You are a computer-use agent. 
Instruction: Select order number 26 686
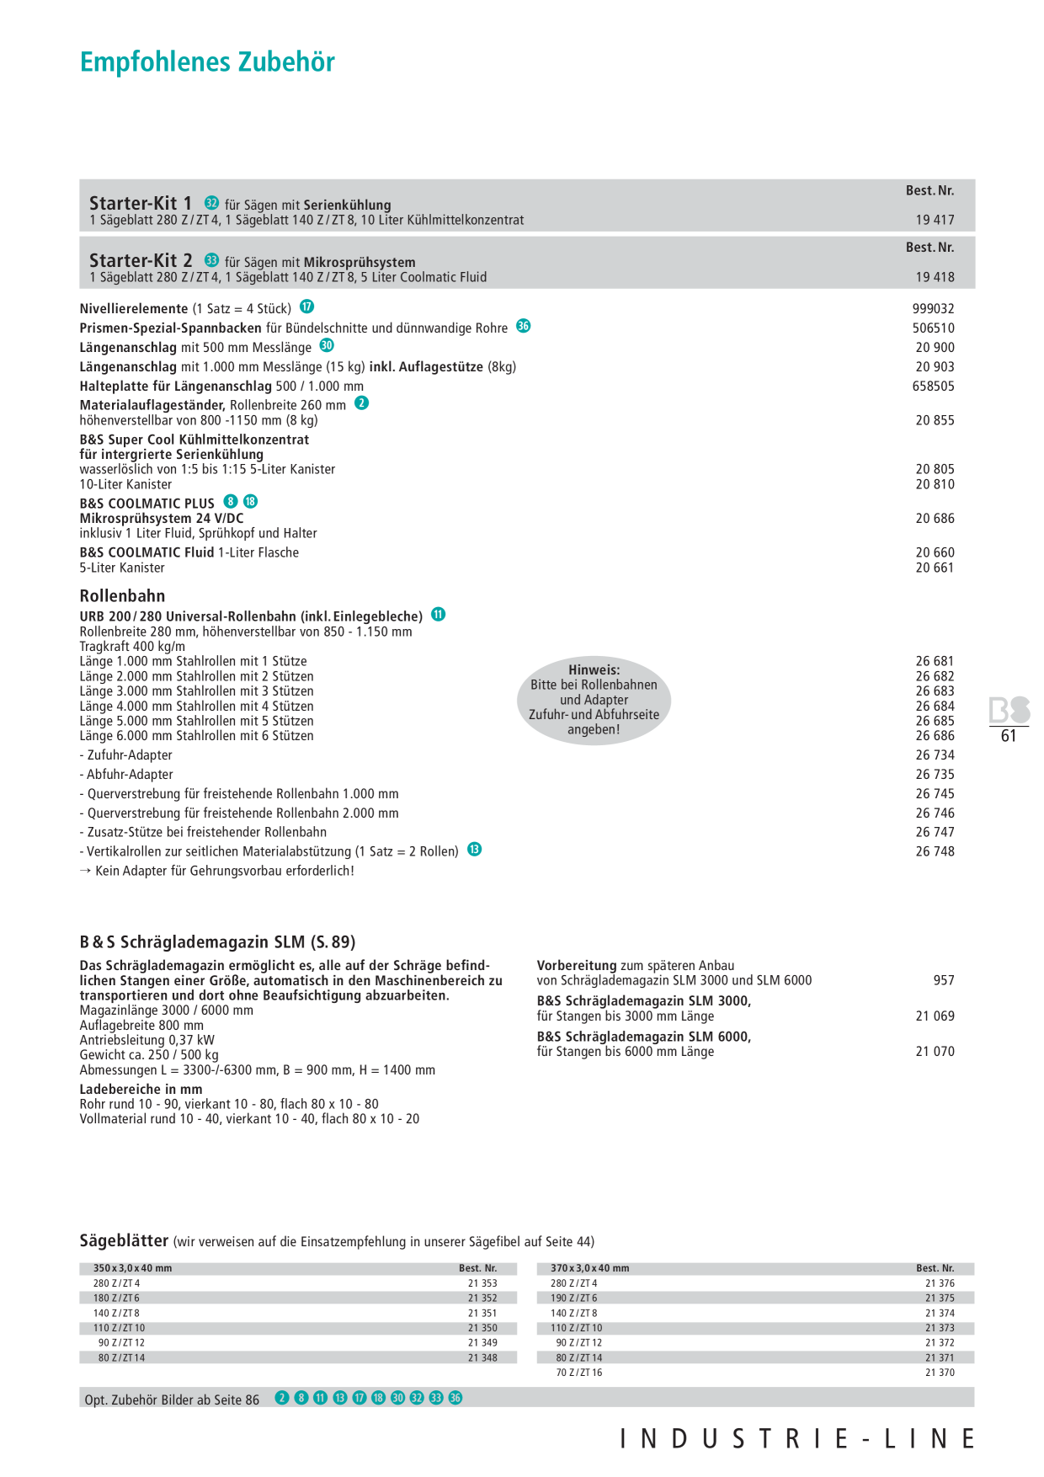tap(935, 736)
